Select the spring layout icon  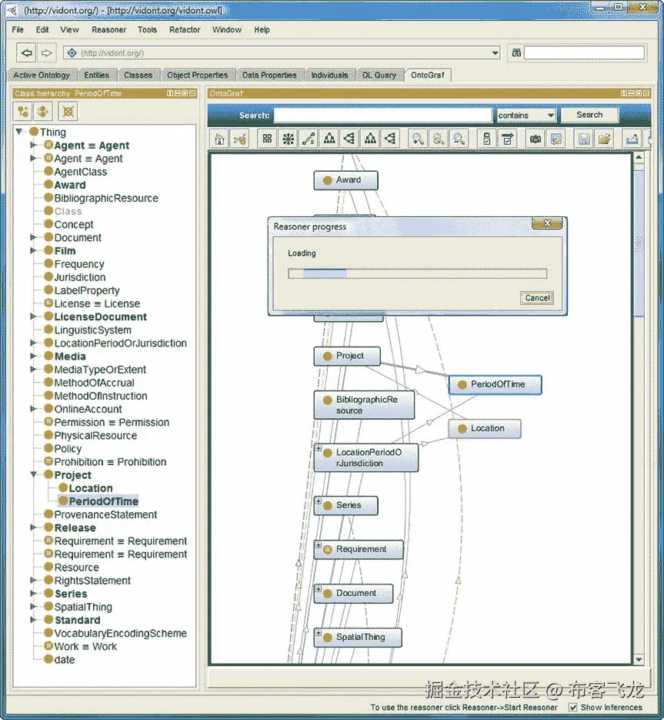pos(310,139)
